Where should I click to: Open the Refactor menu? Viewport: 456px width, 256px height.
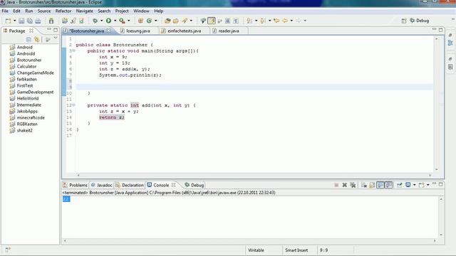[x=63, y=11]
